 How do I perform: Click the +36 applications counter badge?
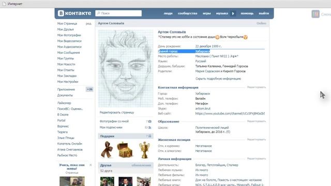tap(89, 89)
